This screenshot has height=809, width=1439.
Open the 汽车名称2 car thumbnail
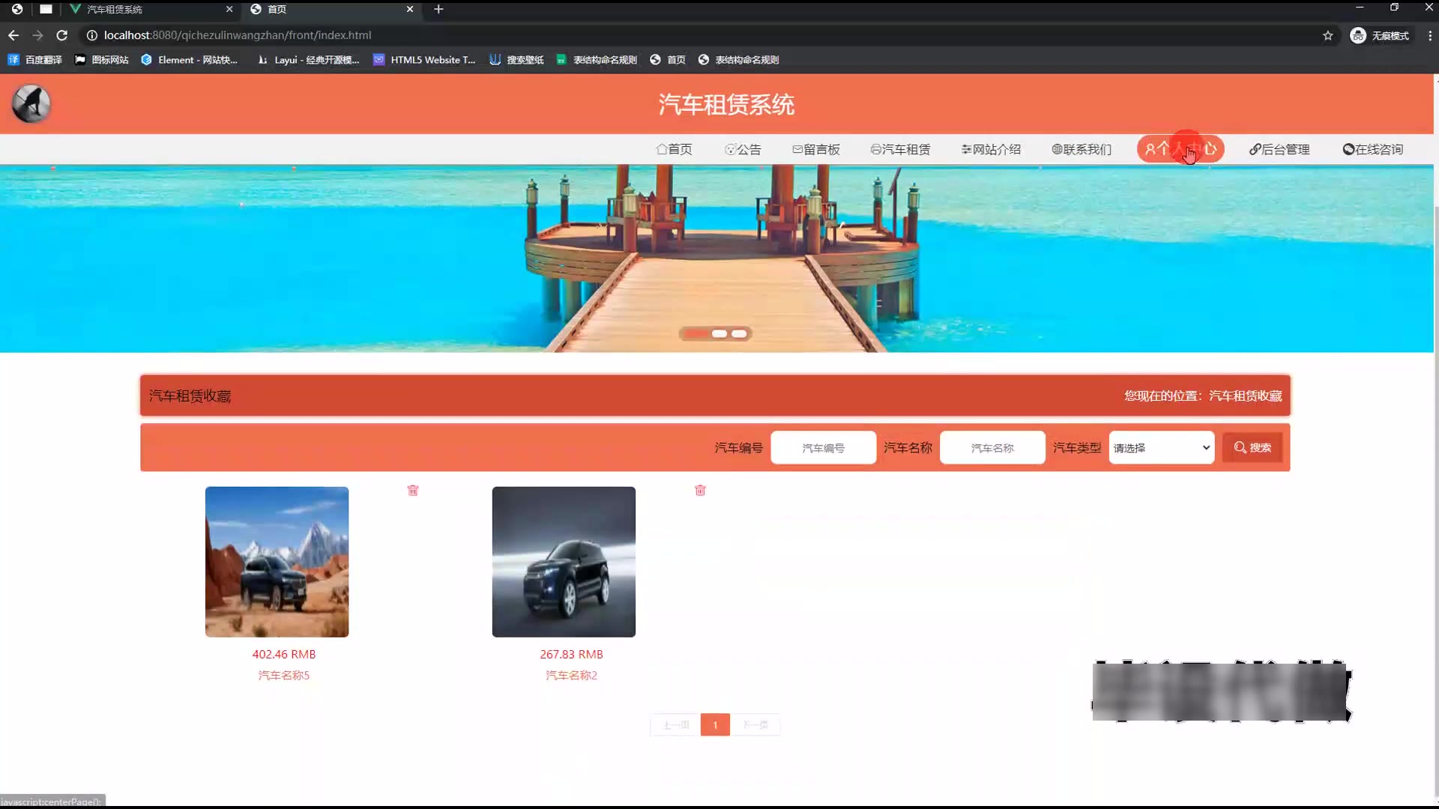tap(564, 562)
